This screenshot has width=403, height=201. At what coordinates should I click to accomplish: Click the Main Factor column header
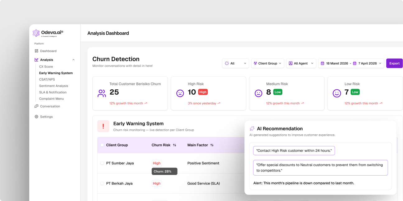[198, 145]
